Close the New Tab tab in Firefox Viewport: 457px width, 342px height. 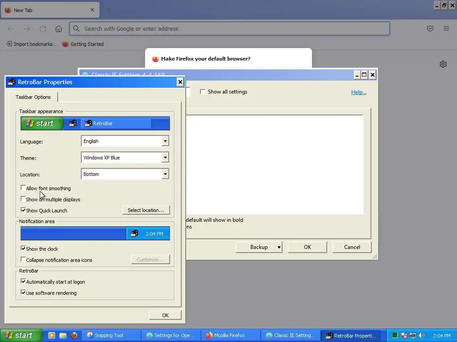[92, 10]
